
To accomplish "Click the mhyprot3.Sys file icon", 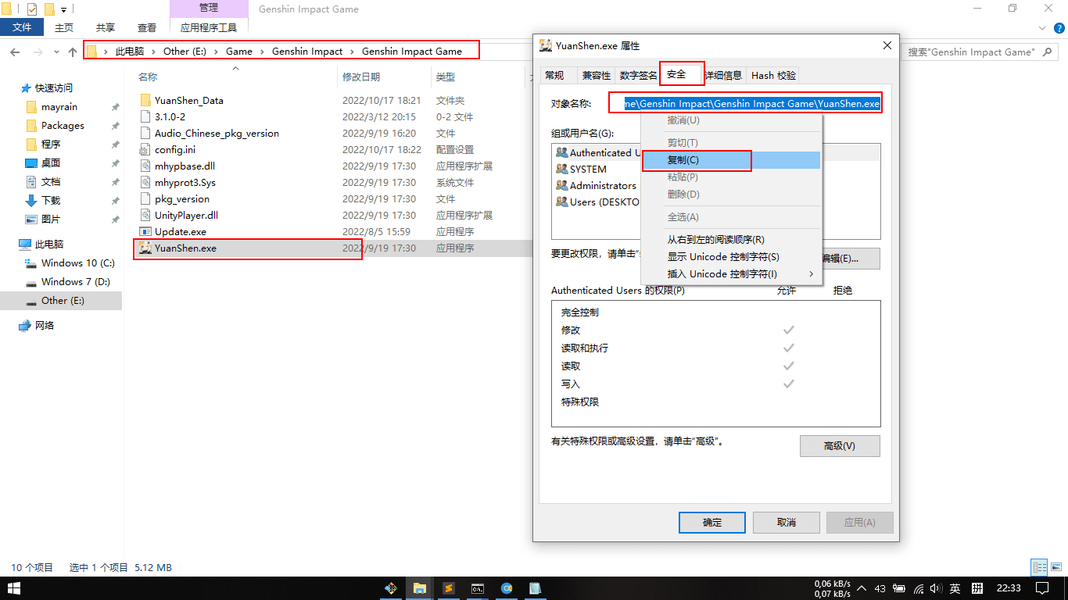I will 145,182.
